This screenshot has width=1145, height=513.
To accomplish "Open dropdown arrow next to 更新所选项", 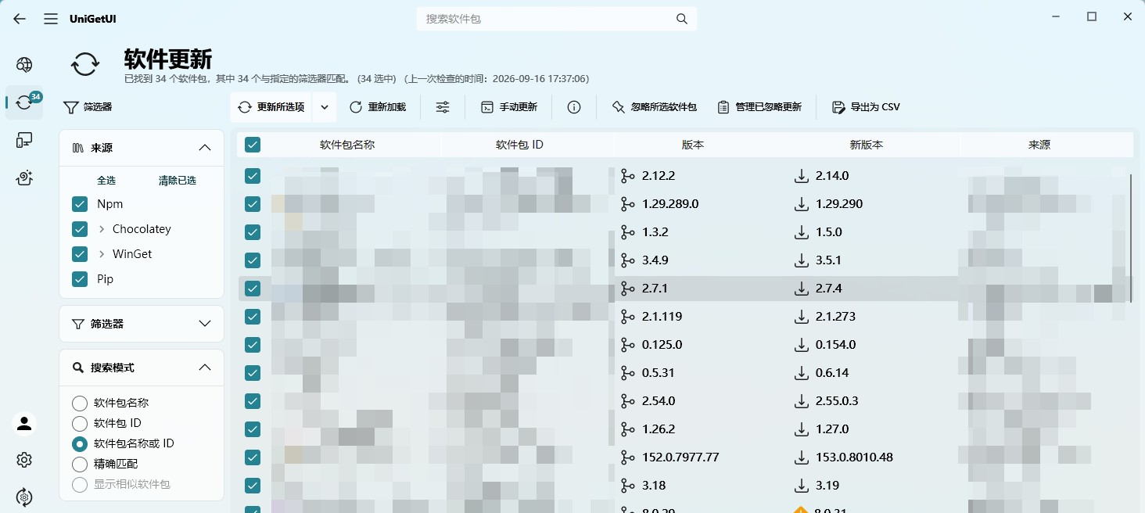I will click(325, 107).
